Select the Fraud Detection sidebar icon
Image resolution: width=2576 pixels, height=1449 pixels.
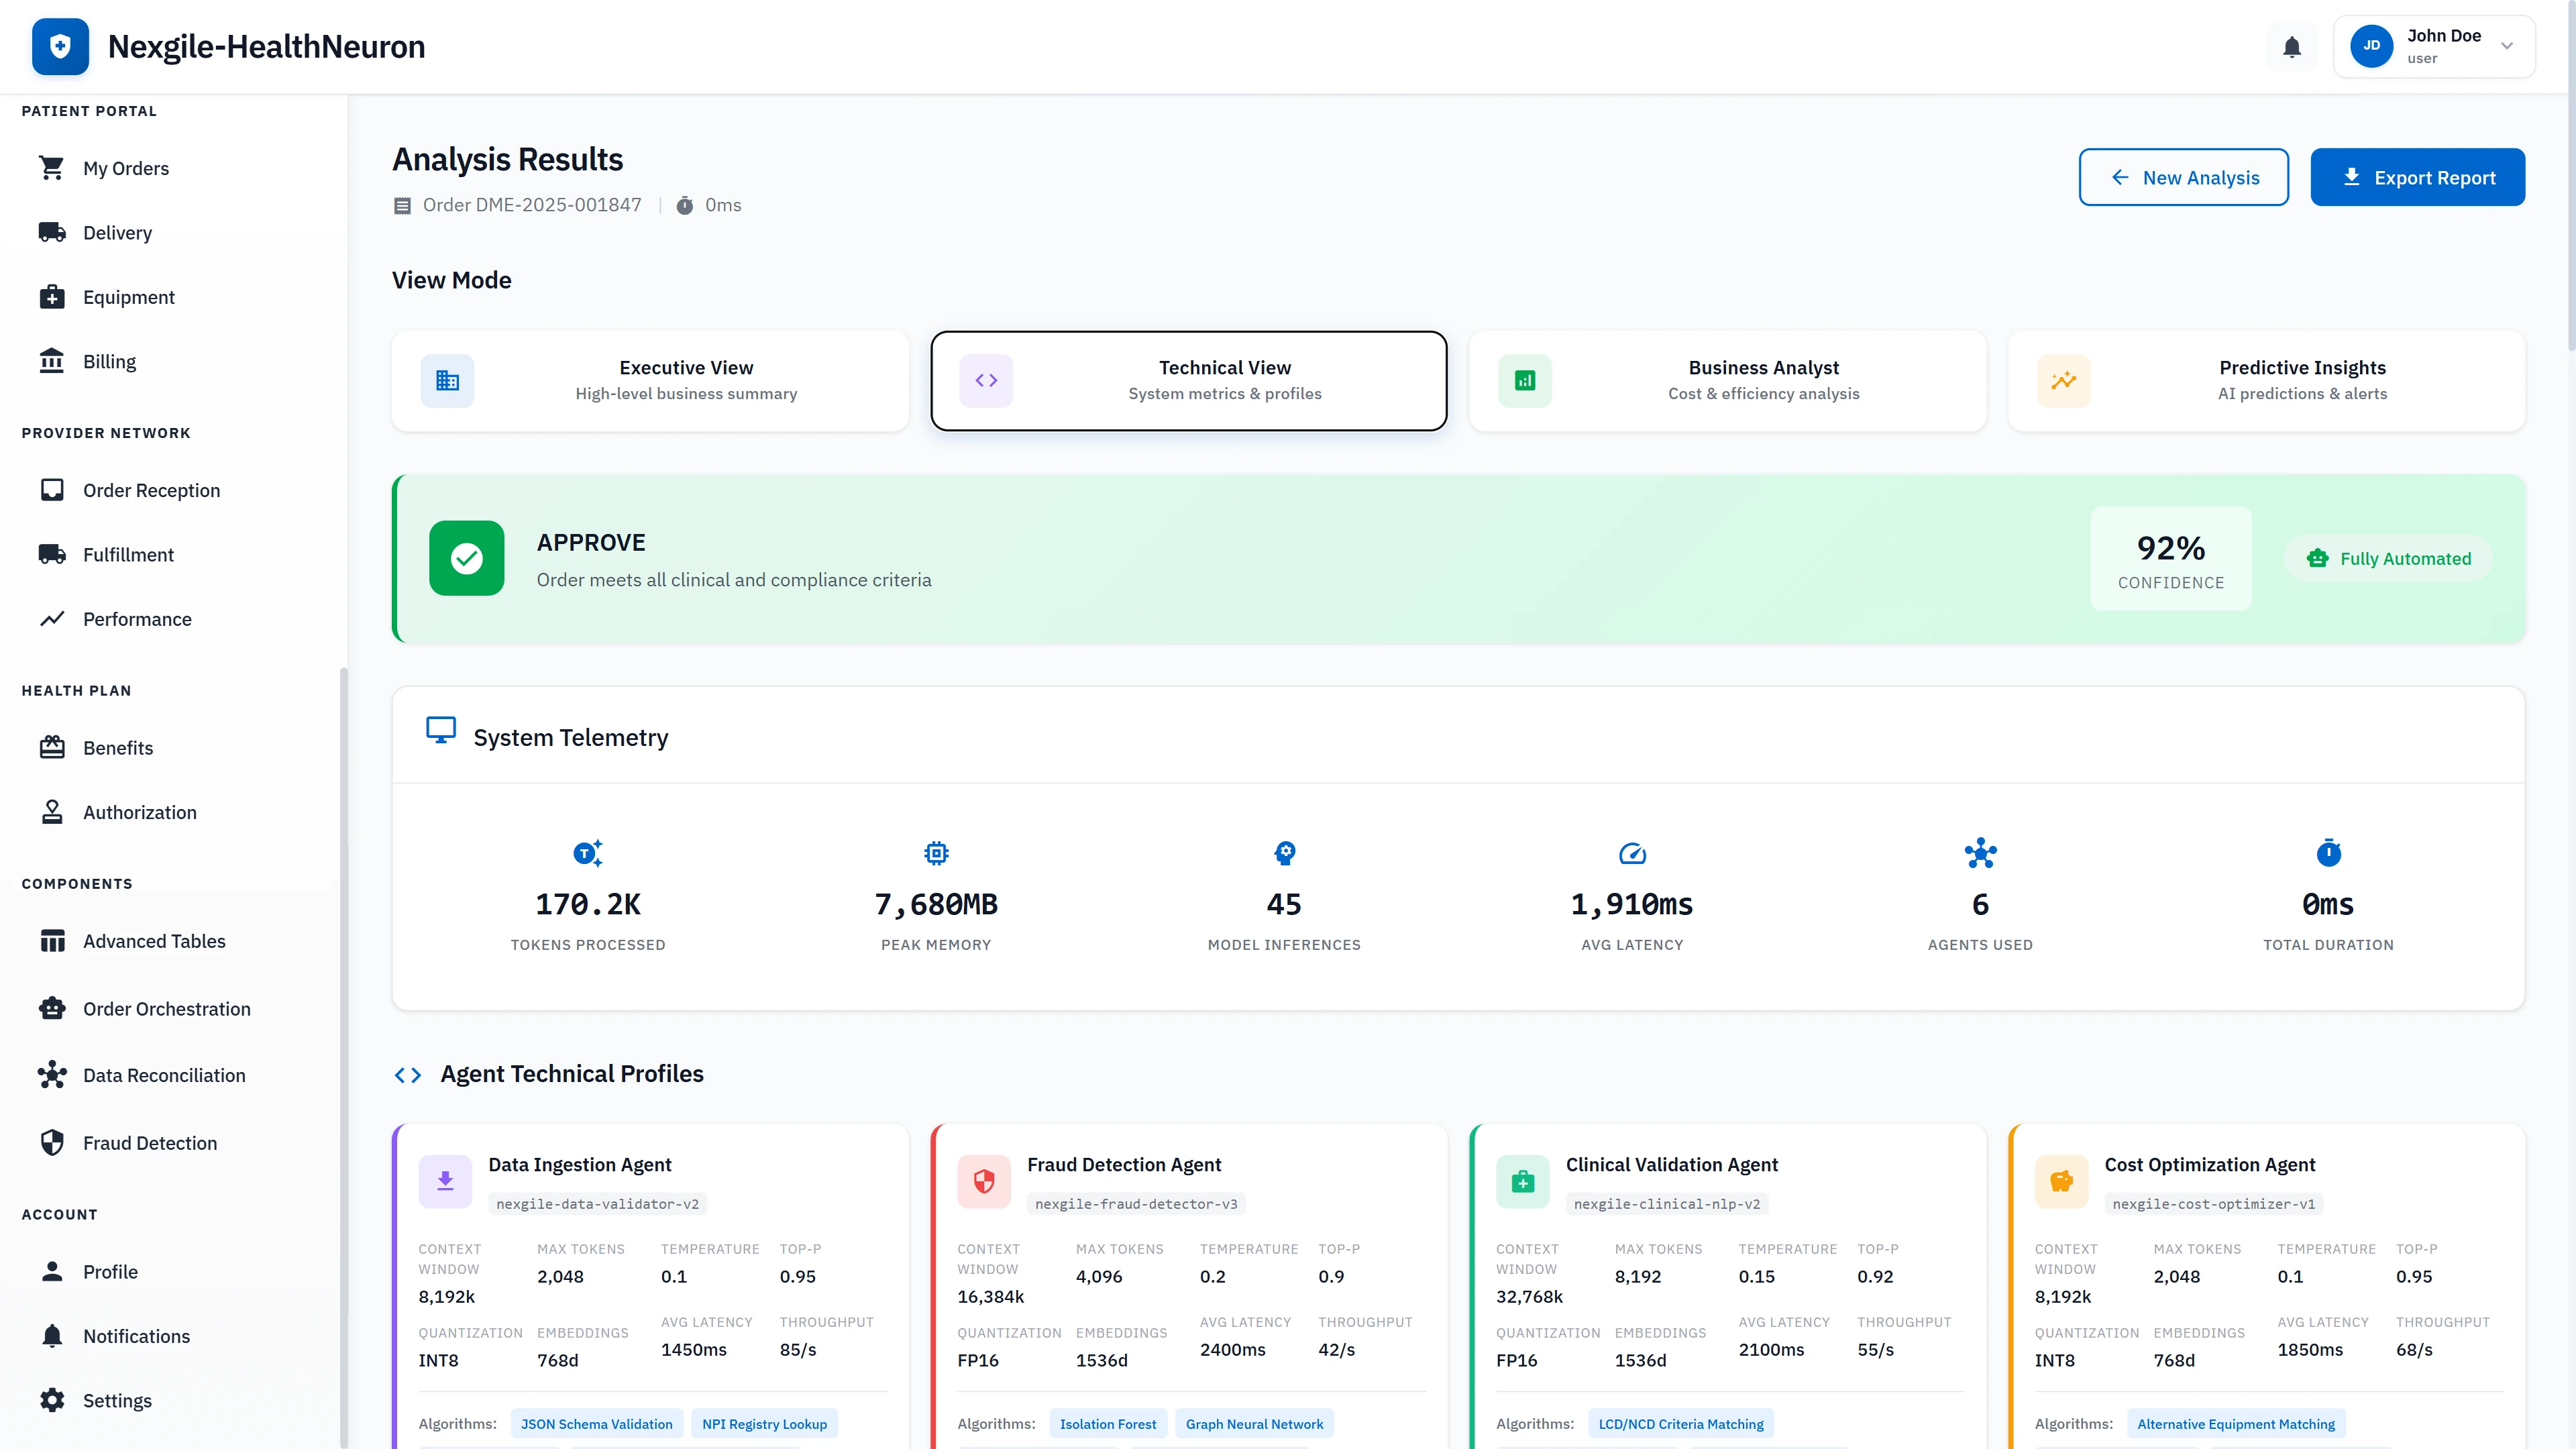coord(53,1142)
